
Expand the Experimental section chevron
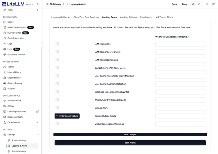[x=37, y=122]
